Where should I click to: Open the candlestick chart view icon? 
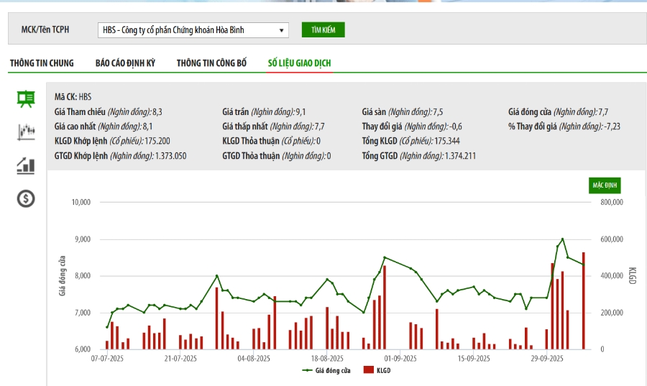(x=26, y=132)
